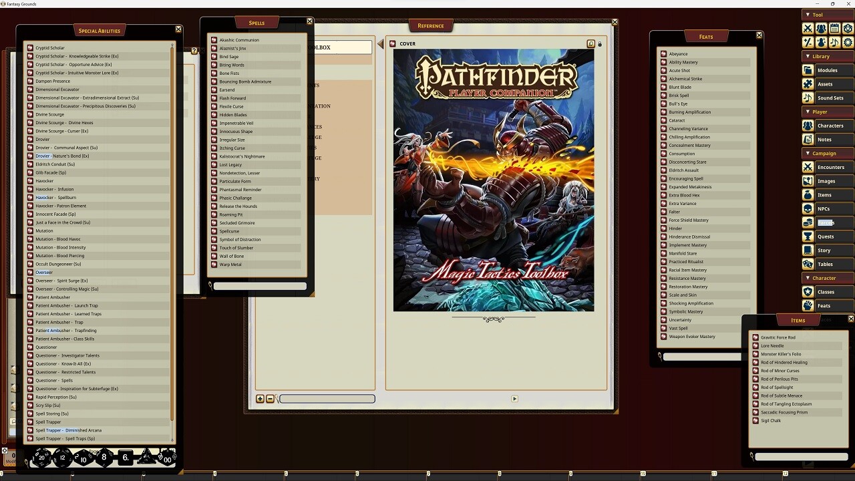Viewport: 855px width, 481px height.
Task: Click the back navigation arrow in Reference
Action: 380,43
